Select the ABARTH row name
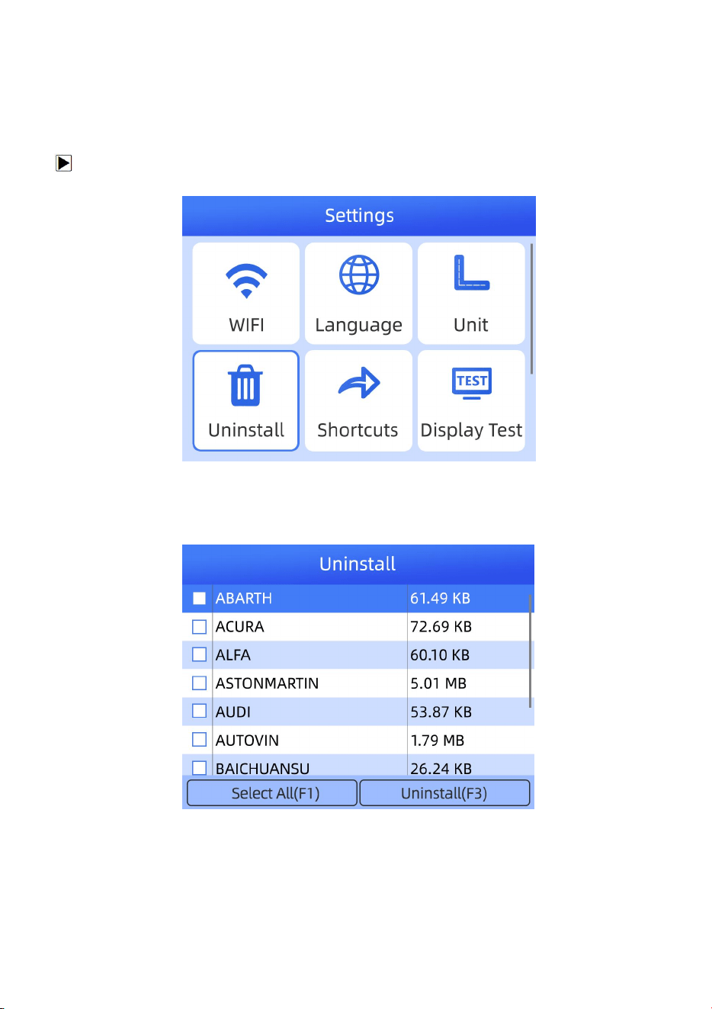712x1009 pixels. pos(244,599)
